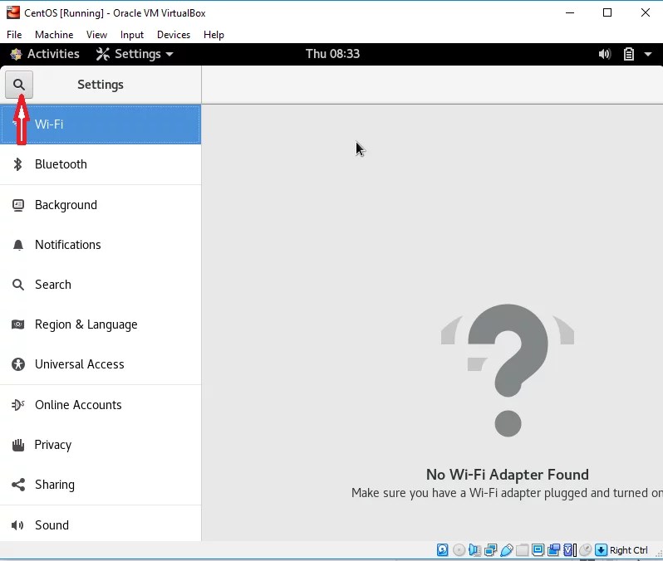Click the Wi-Fi question mark placeholder image
Image resolution: width=663 pixels, height=561 pixels.
(508, 370)
